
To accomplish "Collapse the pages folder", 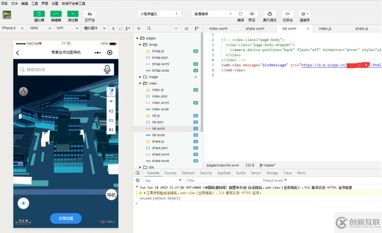I will [137, 38].
